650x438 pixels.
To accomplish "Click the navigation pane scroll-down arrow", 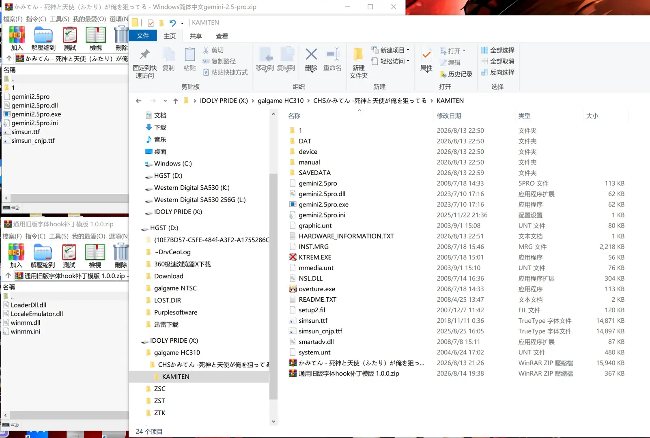I will [273, 421].
